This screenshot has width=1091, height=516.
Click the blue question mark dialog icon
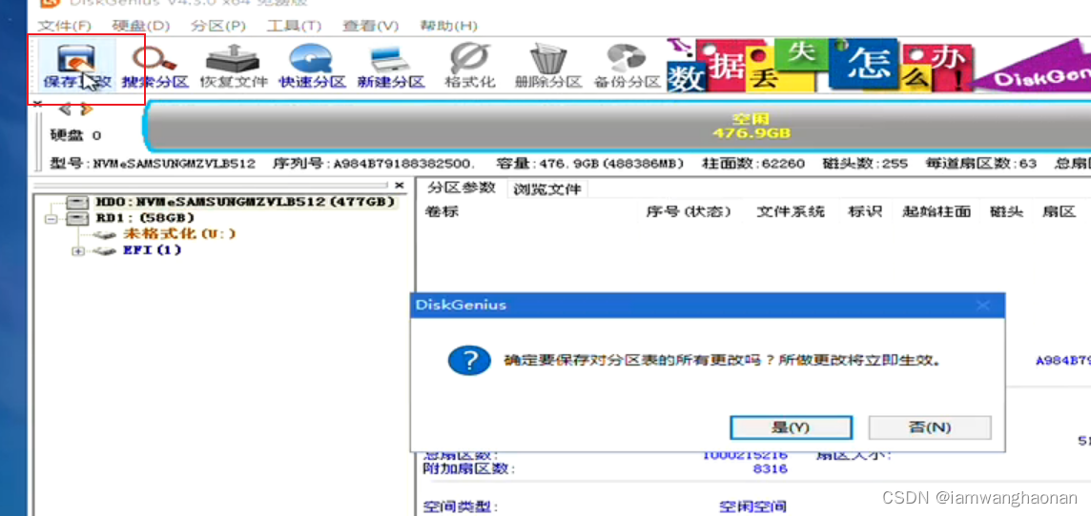tap(469, 361)
